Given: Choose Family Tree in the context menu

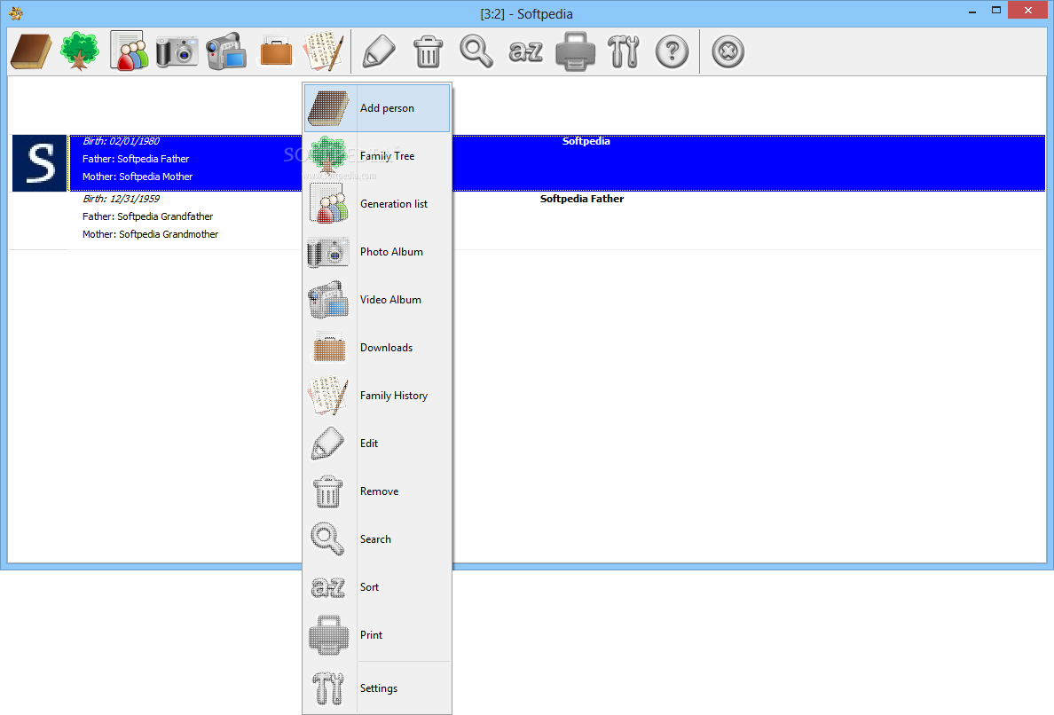Looking at the screenshot, I should [377, 156].
